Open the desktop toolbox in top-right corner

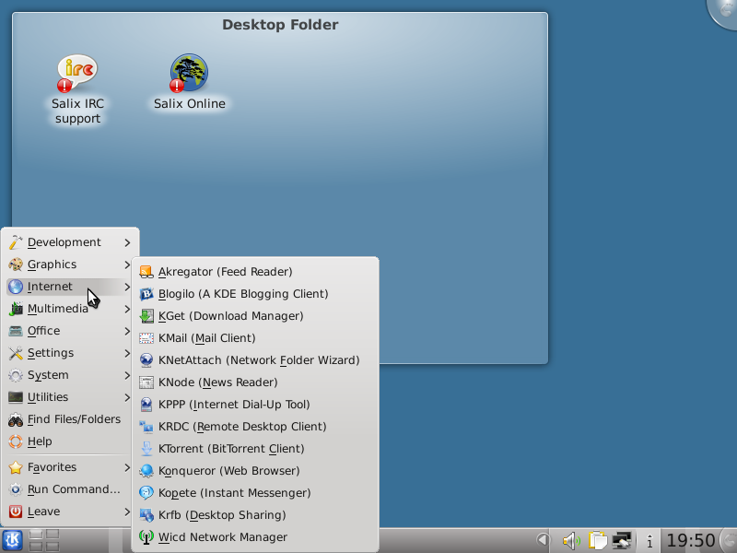[x=724, y=12]
